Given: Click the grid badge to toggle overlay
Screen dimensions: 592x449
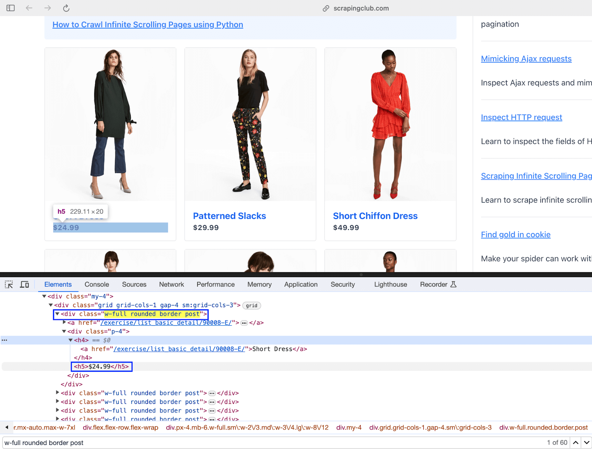Looking at the screenshot, I should coord(252,306).
